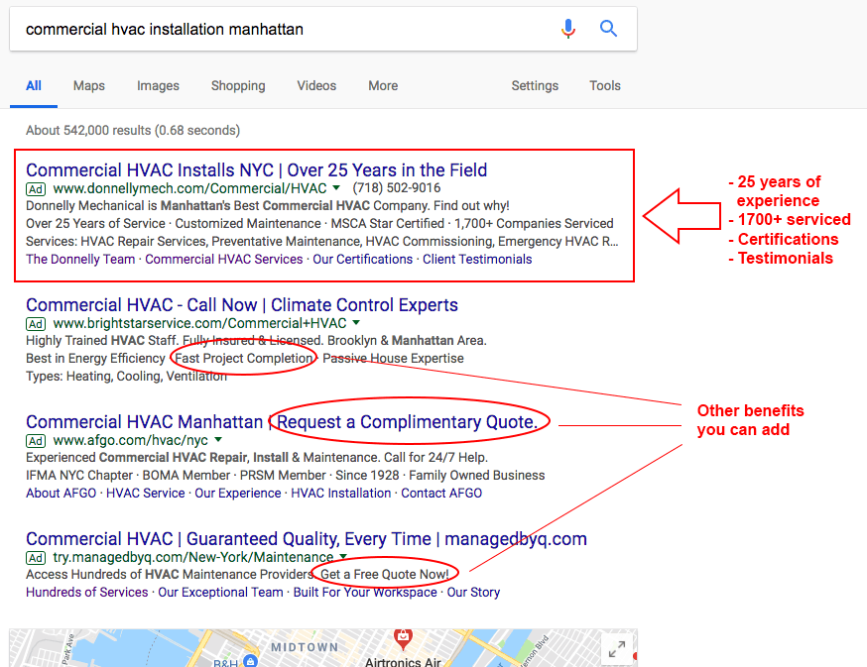867x667 pixels.
Task: Click try.managedbyq.com/New-York/Maintenance display URL
Action: pyautogui.click(x=193, y=557)
